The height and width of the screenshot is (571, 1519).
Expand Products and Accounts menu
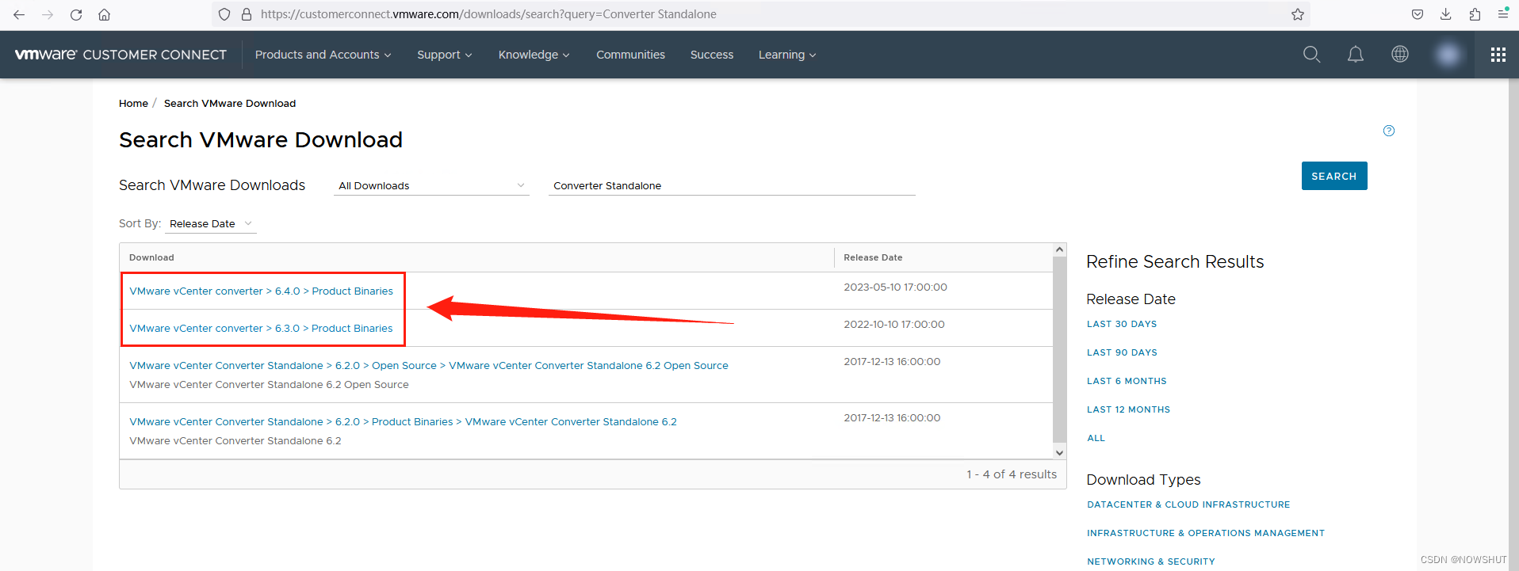tap(323, 55)
